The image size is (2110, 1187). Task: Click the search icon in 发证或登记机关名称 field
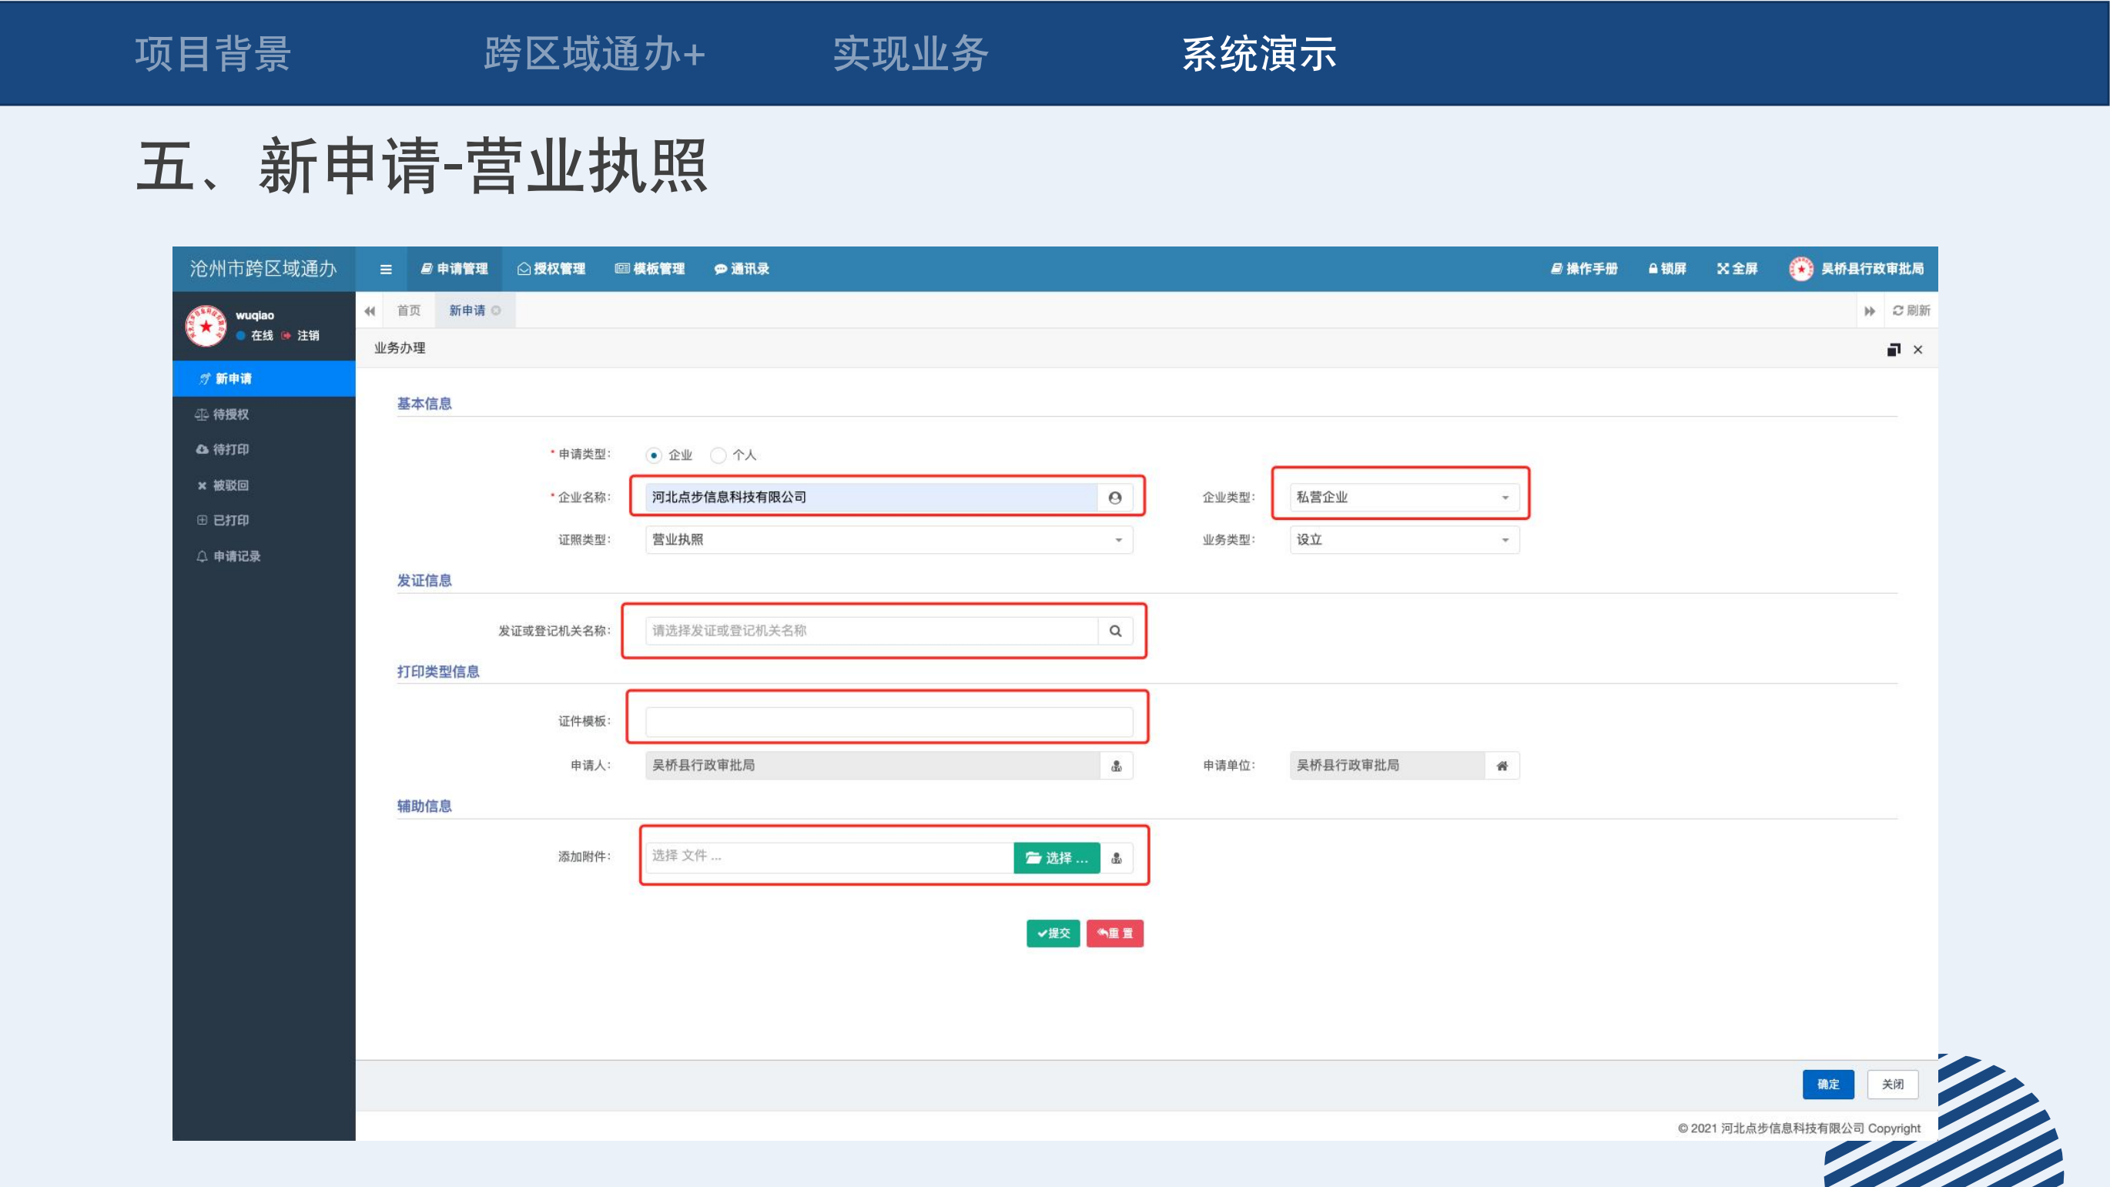[x=1115, y=631]
